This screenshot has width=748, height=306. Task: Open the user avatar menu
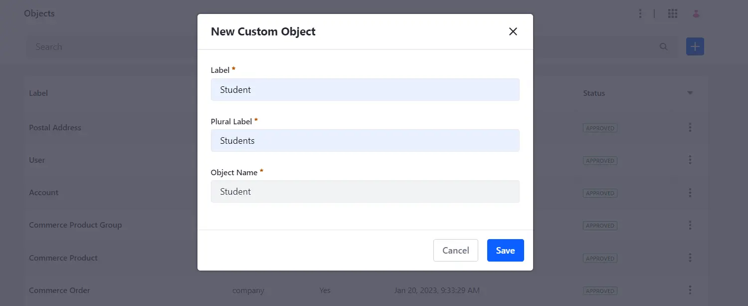696,13
